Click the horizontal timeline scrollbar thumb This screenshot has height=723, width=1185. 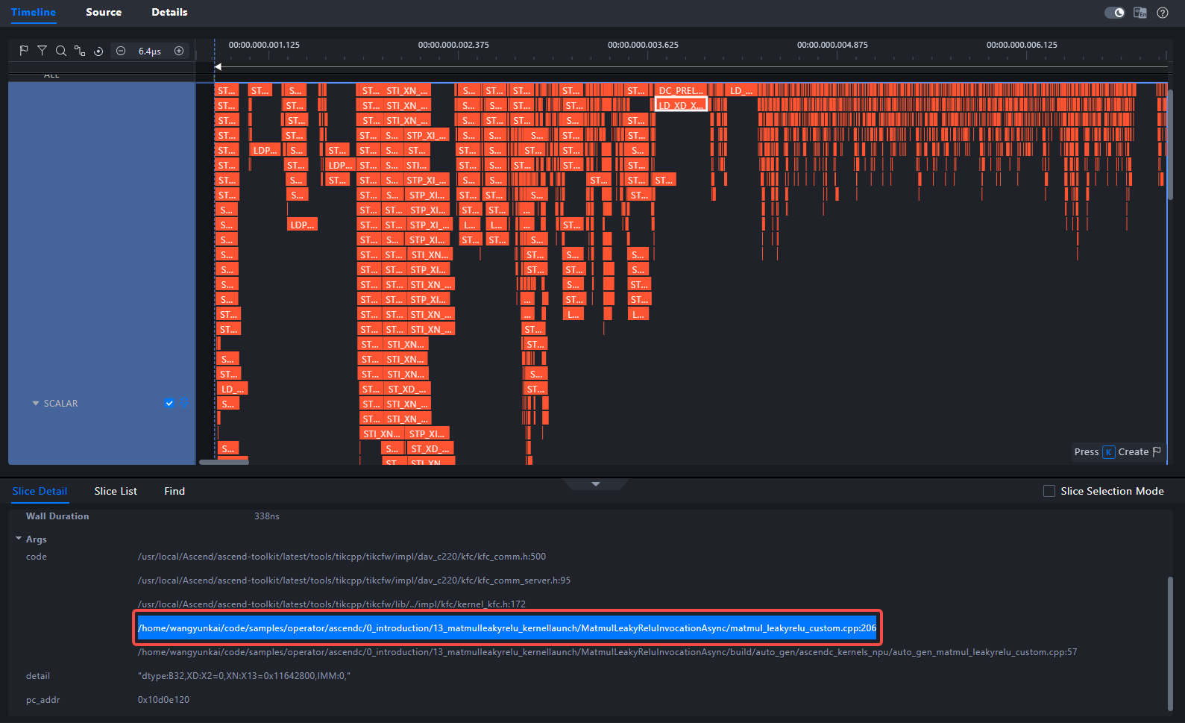click(224, 462)
